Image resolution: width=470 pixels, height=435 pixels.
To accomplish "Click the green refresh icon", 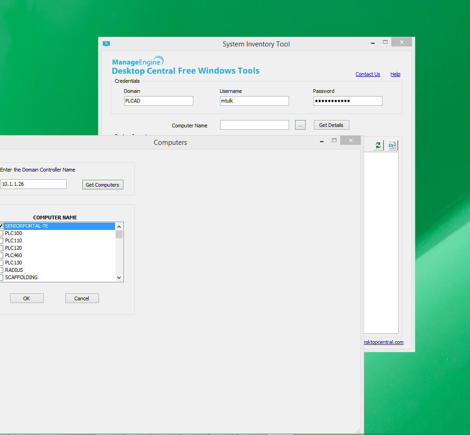I will 378,145.
